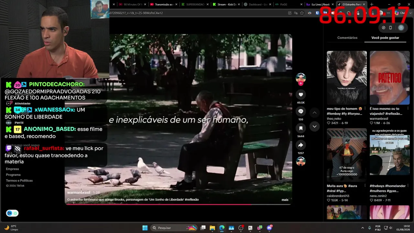Click the video progress bar
The height and width of the screenshot is (233, 414).
point(178,204)
